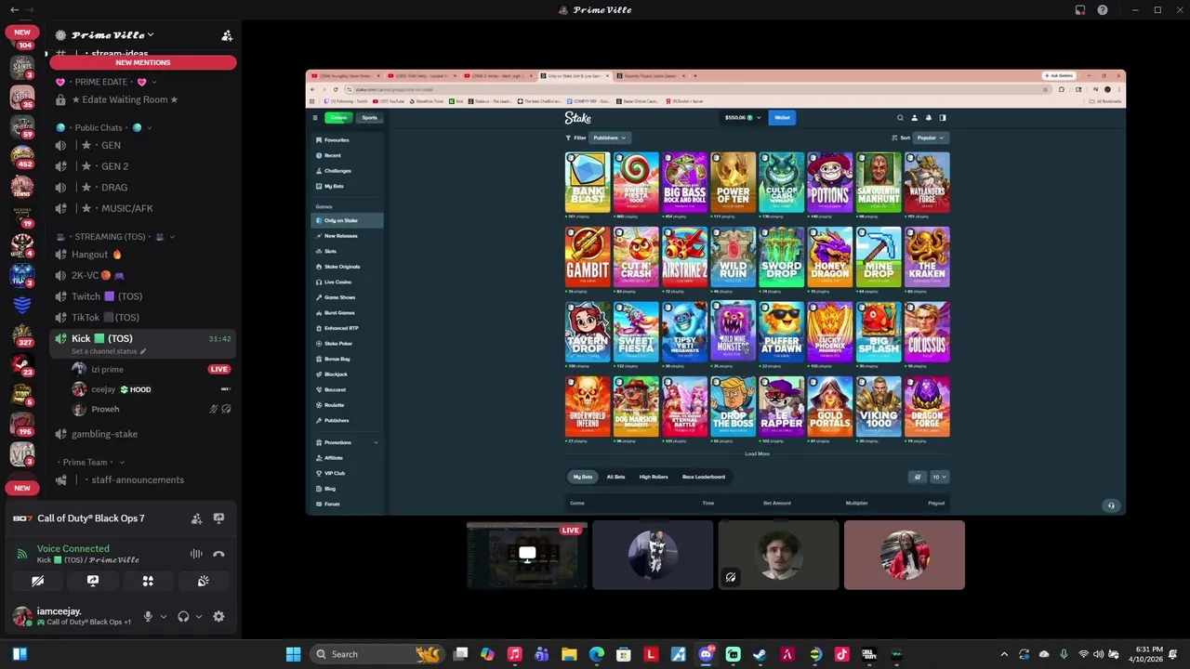The width and height of the screenshot is (1190, 669).
Task: Join the GEN 2 voice channel
Action: coord(143,166)
